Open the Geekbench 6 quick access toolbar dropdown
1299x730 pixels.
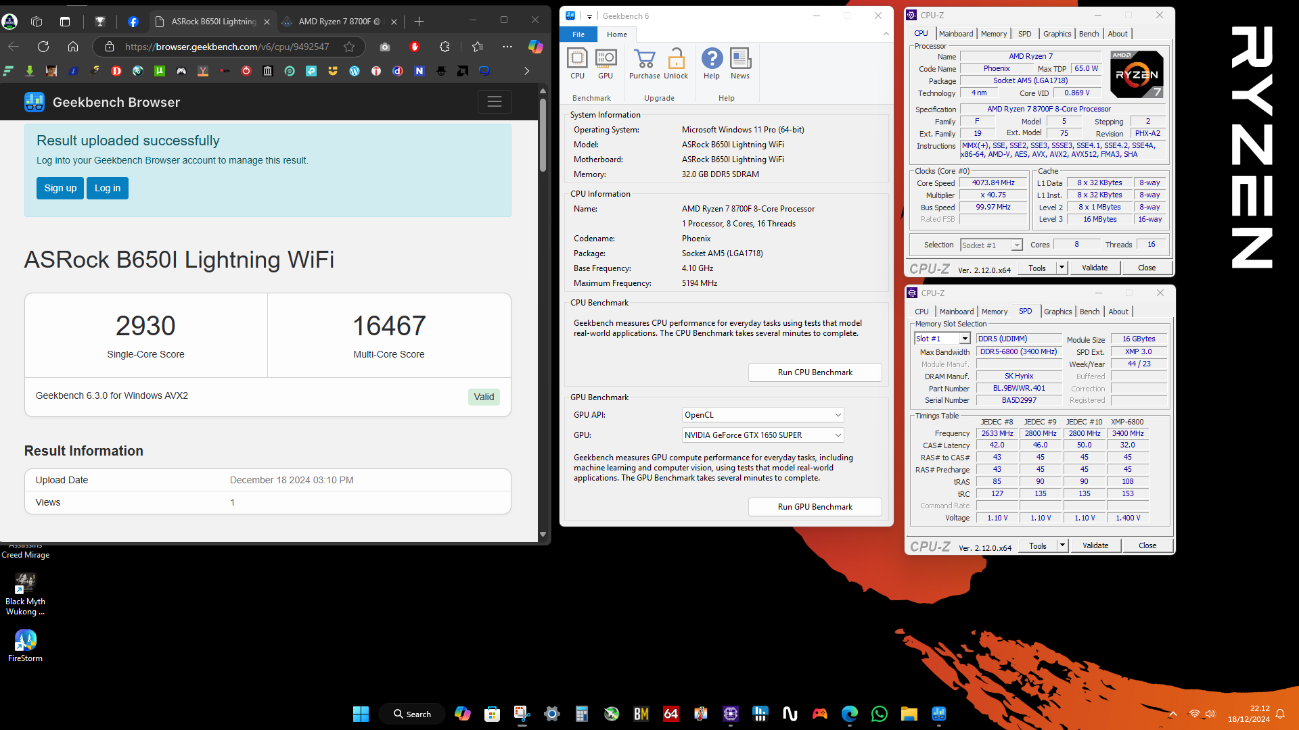click(589, 16)
